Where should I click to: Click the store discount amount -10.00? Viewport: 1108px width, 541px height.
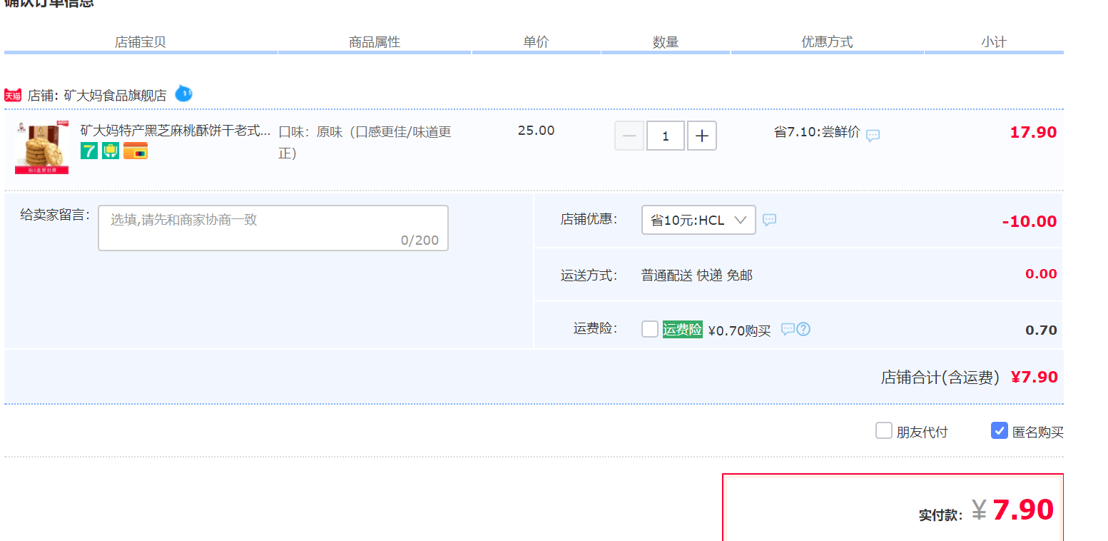pos(1030,221)
